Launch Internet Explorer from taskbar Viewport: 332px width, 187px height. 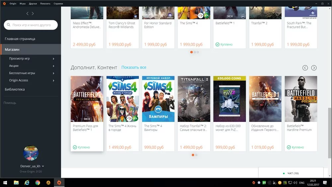point(27,183)
